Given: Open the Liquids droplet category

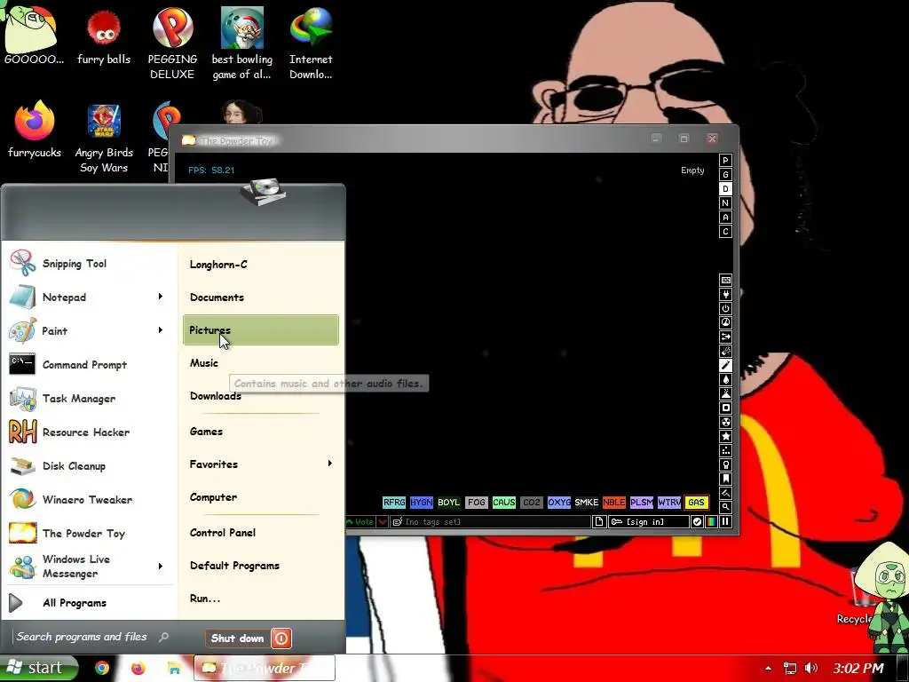Looking at the screenshot, I should coord(725,379).
